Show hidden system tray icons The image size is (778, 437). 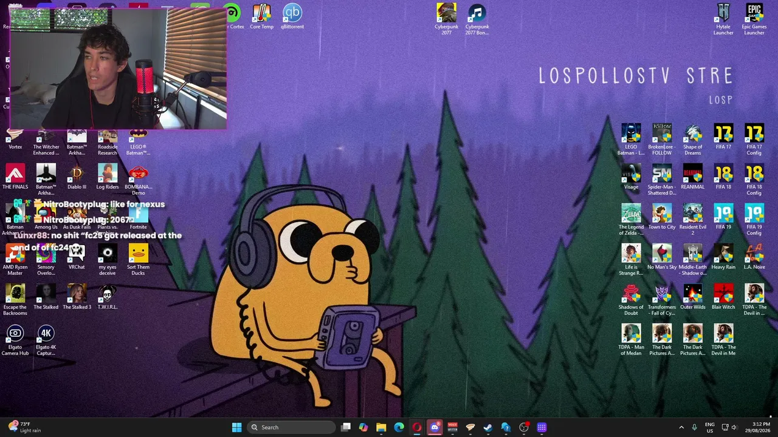[681, 427]
